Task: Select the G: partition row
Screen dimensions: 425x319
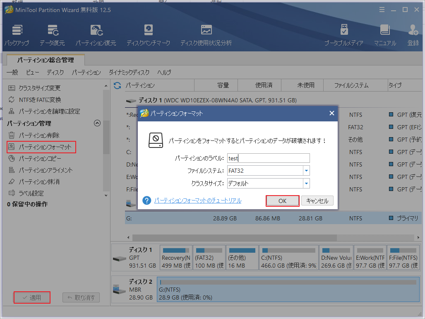Action: click(273, 218)
